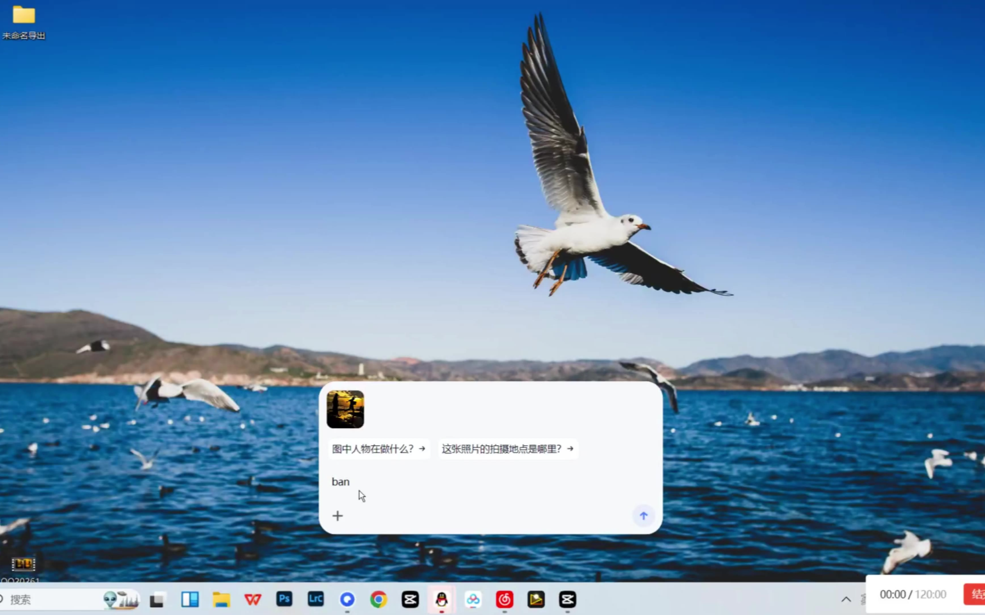Click the taskbar 搜索 search box
This screenshot has width=985, height=615.
[49, 600]
